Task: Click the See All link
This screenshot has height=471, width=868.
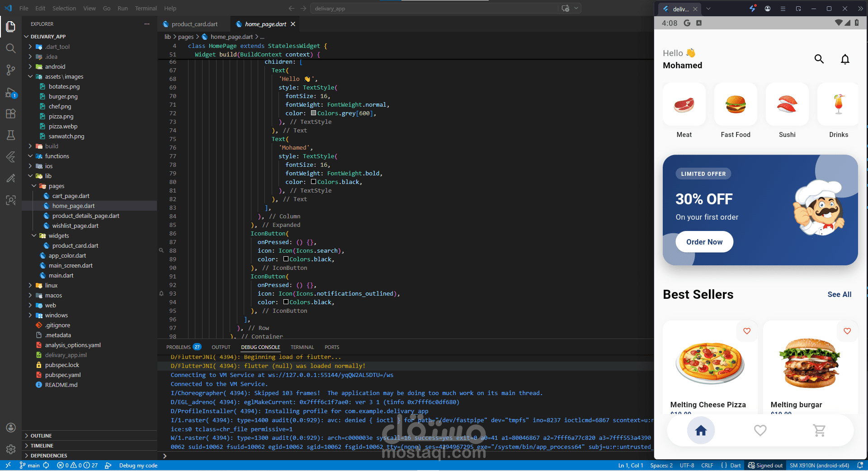Action: (x=840, y=294)
